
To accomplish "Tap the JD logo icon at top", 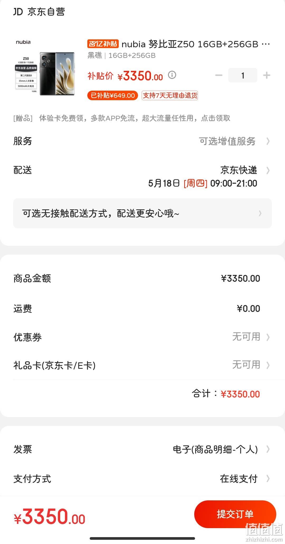I will [x=18, y=12].
